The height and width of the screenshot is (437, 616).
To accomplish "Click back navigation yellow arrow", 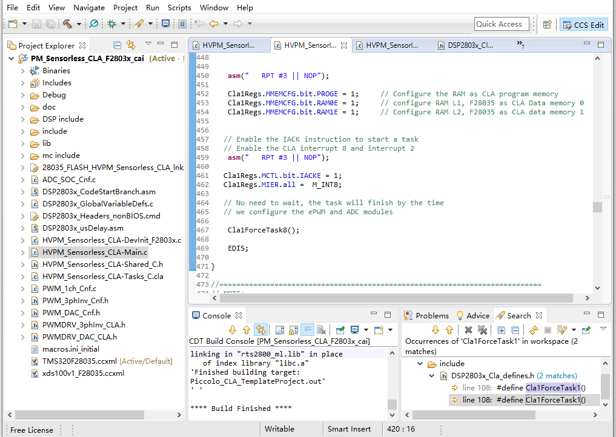I will tap(214, 24).
